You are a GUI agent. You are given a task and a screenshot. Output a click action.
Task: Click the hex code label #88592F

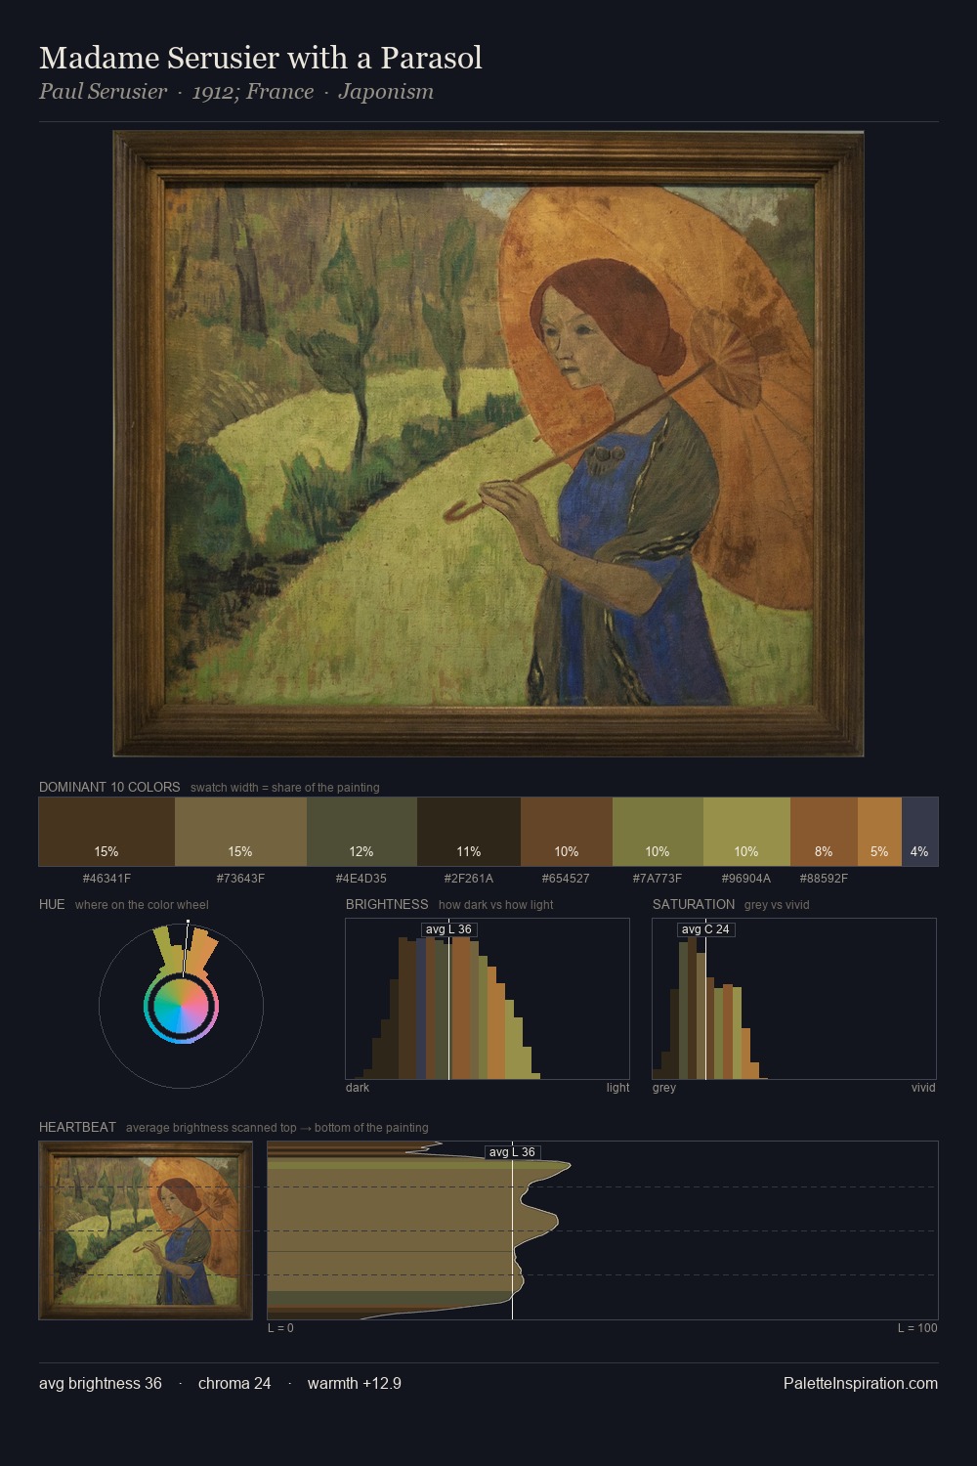point(824,879)
